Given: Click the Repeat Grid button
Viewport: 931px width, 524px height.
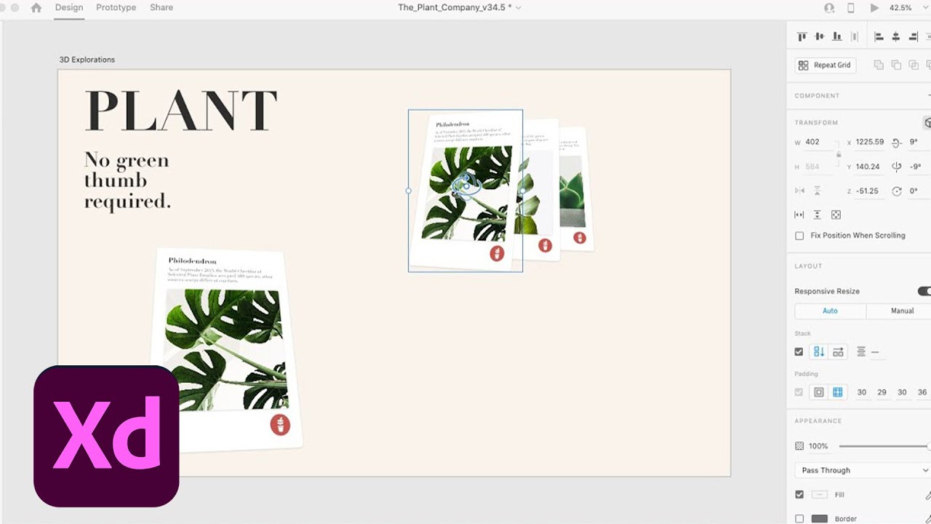Looking at the screenshot, I should click(x=825, y=65).
